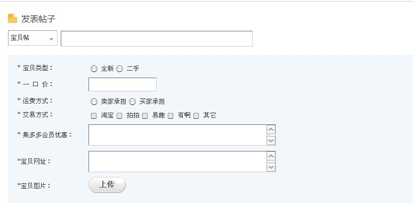Click up arrow of 宝贝网址 scrollbar
The height and width of the screenshot is (203, 413).
(271, 156)
